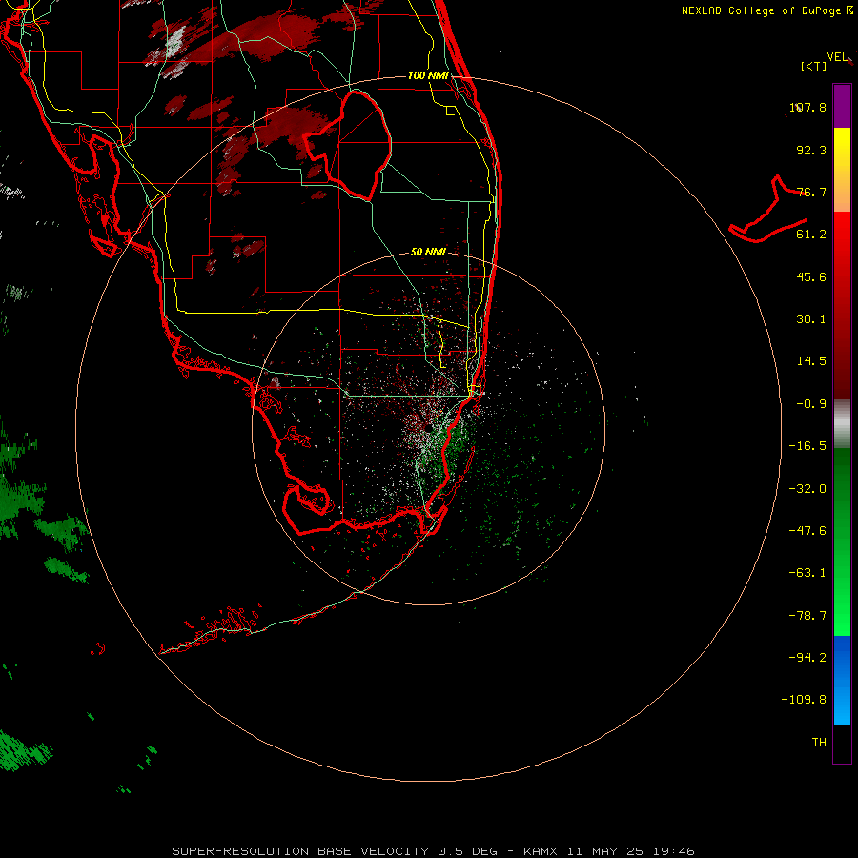The height and width of the screenshot is (858, 858).
Task: Click the -47.6 legend value
Action: tap(807, 531)
